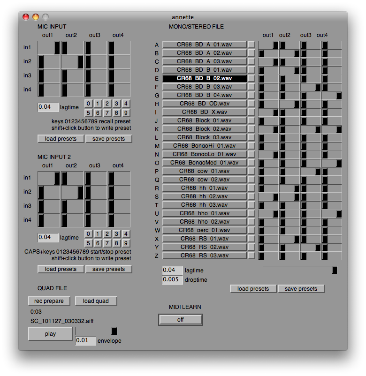Image resolution: width=366 pixels, height=376 pixels.
Task: Toggle small square button next to row U
Action: pos(252,213)
